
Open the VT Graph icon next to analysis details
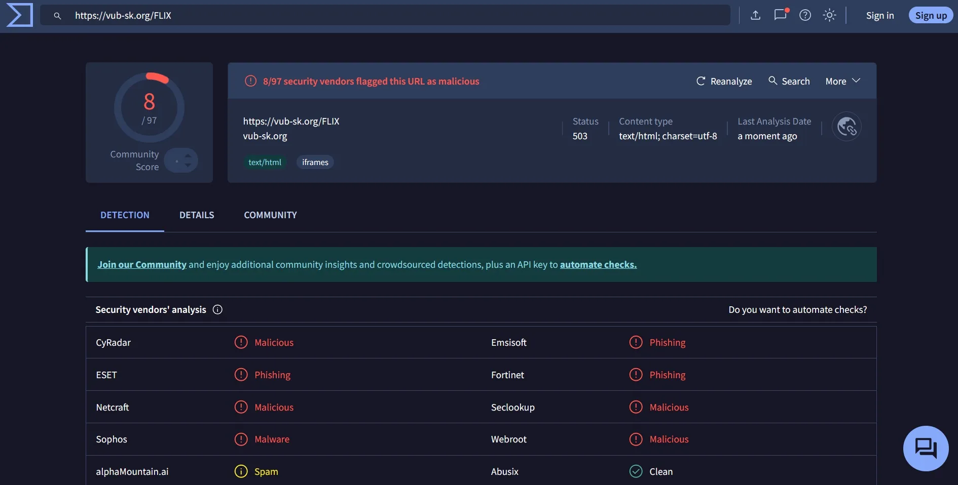click(x=846, y=126)
